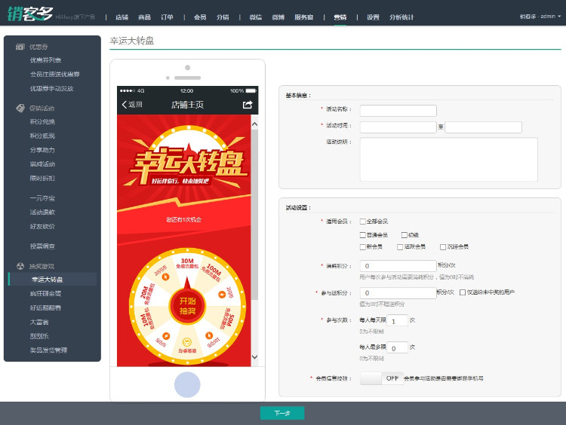
Task: Open the 店铺 top menu
Action: pyautogui.click(x=122, y=17)
